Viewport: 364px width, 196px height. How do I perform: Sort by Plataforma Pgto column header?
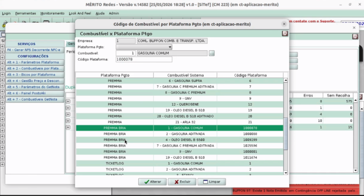(x=115, y=75)
